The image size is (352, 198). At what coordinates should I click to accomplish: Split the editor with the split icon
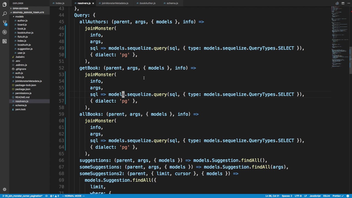pos(343,3)
